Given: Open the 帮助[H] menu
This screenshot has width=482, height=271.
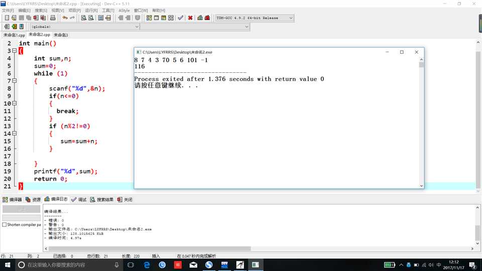Looking at the screenshot, I should (x=159, y=11).
